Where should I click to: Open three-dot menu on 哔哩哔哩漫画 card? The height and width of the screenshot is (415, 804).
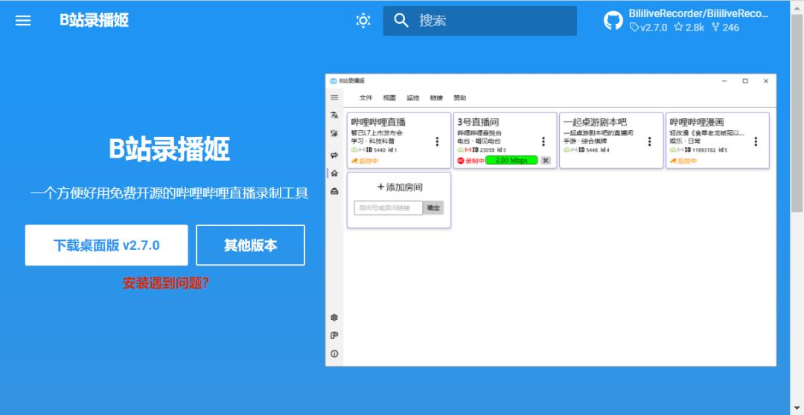click(x=756, y=141)
